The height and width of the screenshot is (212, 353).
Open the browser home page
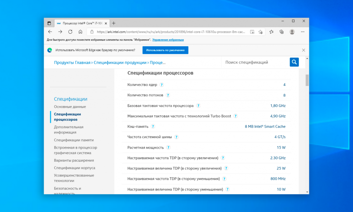81,32
